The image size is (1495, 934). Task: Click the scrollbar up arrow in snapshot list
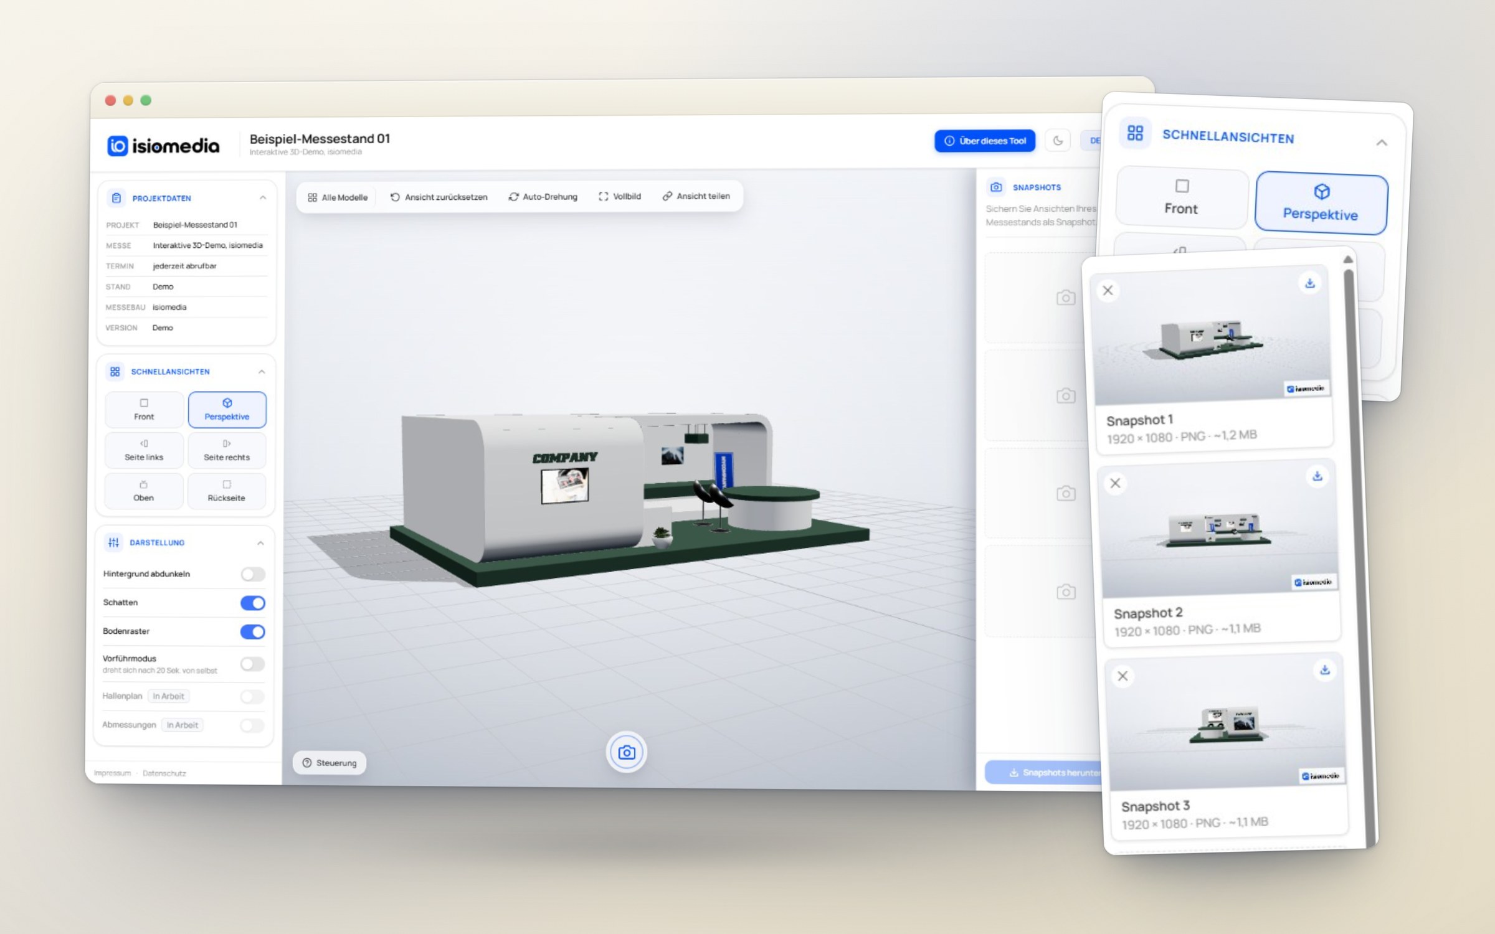click(x=1348, y=259)
